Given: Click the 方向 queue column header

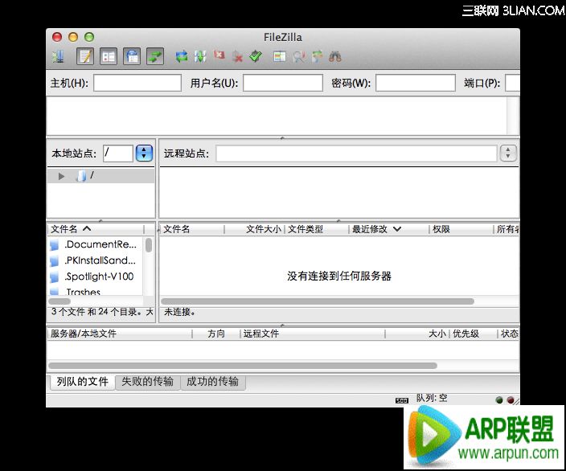Looking at the screenshot, I should [216, 334].
